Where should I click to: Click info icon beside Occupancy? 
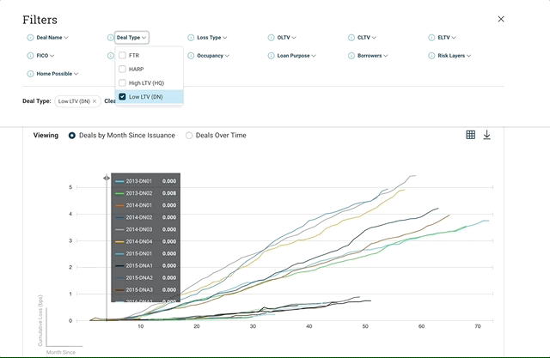(x=191, y=56)
